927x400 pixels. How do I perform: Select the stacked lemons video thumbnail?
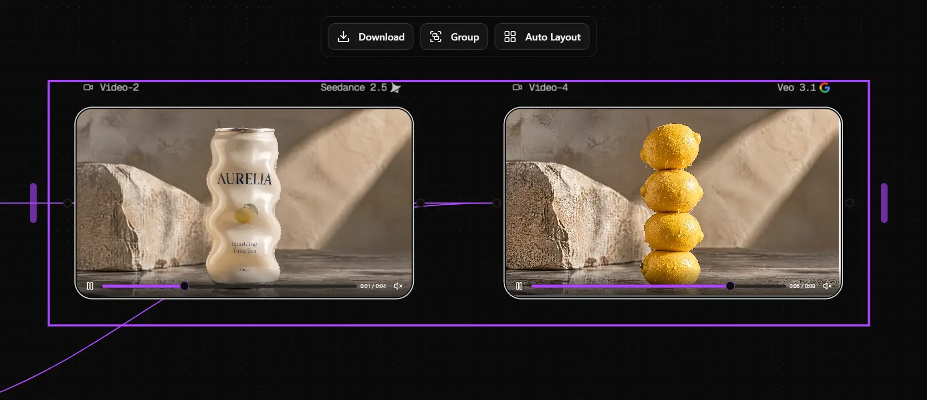coord(673,203)
